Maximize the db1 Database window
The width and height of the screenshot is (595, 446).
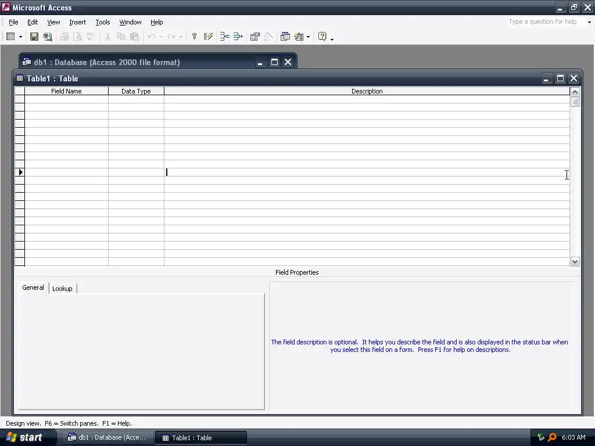click(x=274, y=62)
